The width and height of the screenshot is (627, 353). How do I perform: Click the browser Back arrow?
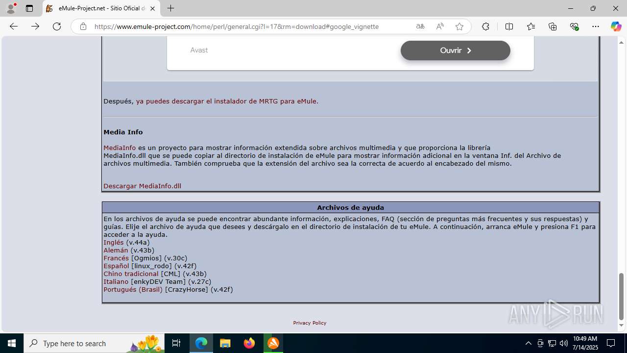click(14, 26)
